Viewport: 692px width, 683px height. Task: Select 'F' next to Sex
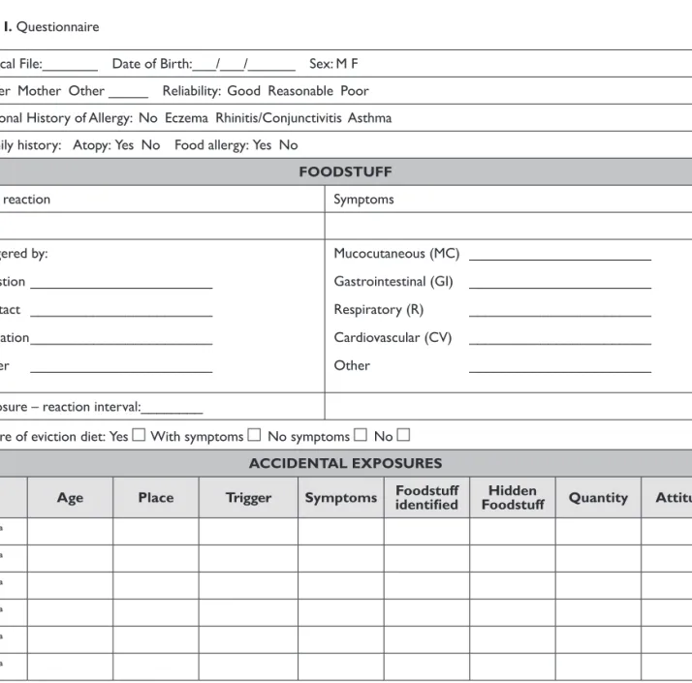tap(355, 64)
